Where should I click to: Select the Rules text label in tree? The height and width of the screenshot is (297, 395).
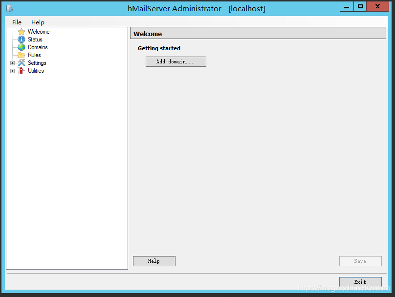[x=34, y=55]
